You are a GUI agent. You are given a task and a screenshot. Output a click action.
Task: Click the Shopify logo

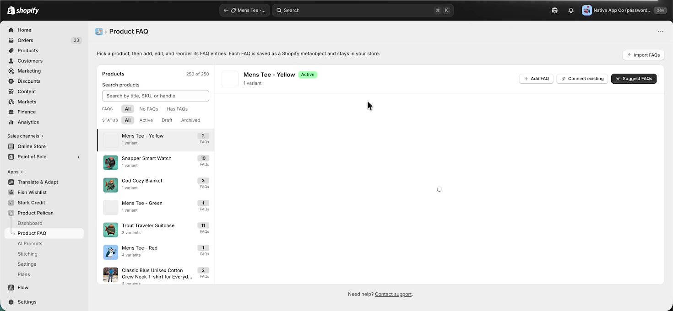[x=23, y=10]
